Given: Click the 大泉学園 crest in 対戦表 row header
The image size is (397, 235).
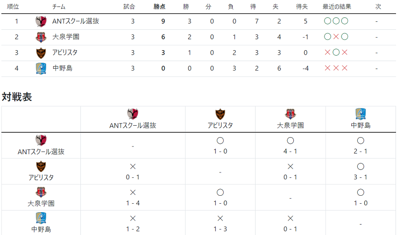Looking at the screenshot, I should point(41,192).
